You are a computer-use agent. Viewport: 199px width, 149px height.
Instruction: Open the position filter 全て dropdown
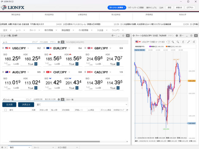(82, 105)
